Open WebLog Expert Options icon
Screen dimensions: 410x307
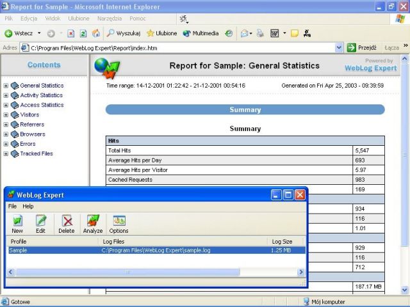(119, 221)
